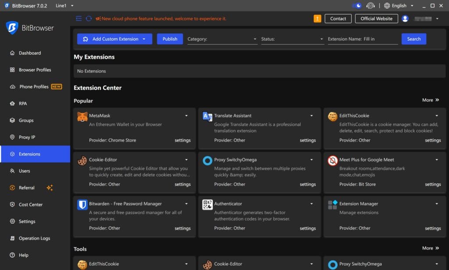Click the Meet Plus for Google Meet icon
Screen dimensions: 449x270
[x=332, y=160]
